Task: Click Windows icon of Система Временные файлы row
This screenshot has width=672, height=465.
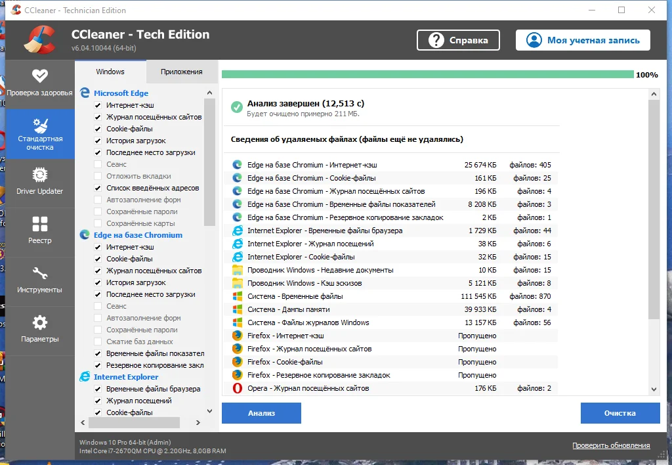Action: pos(237,296)
